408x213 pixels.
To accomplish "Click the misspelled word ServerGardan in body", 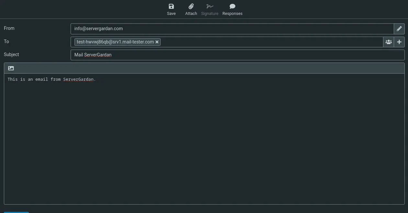I will [78, 79].
